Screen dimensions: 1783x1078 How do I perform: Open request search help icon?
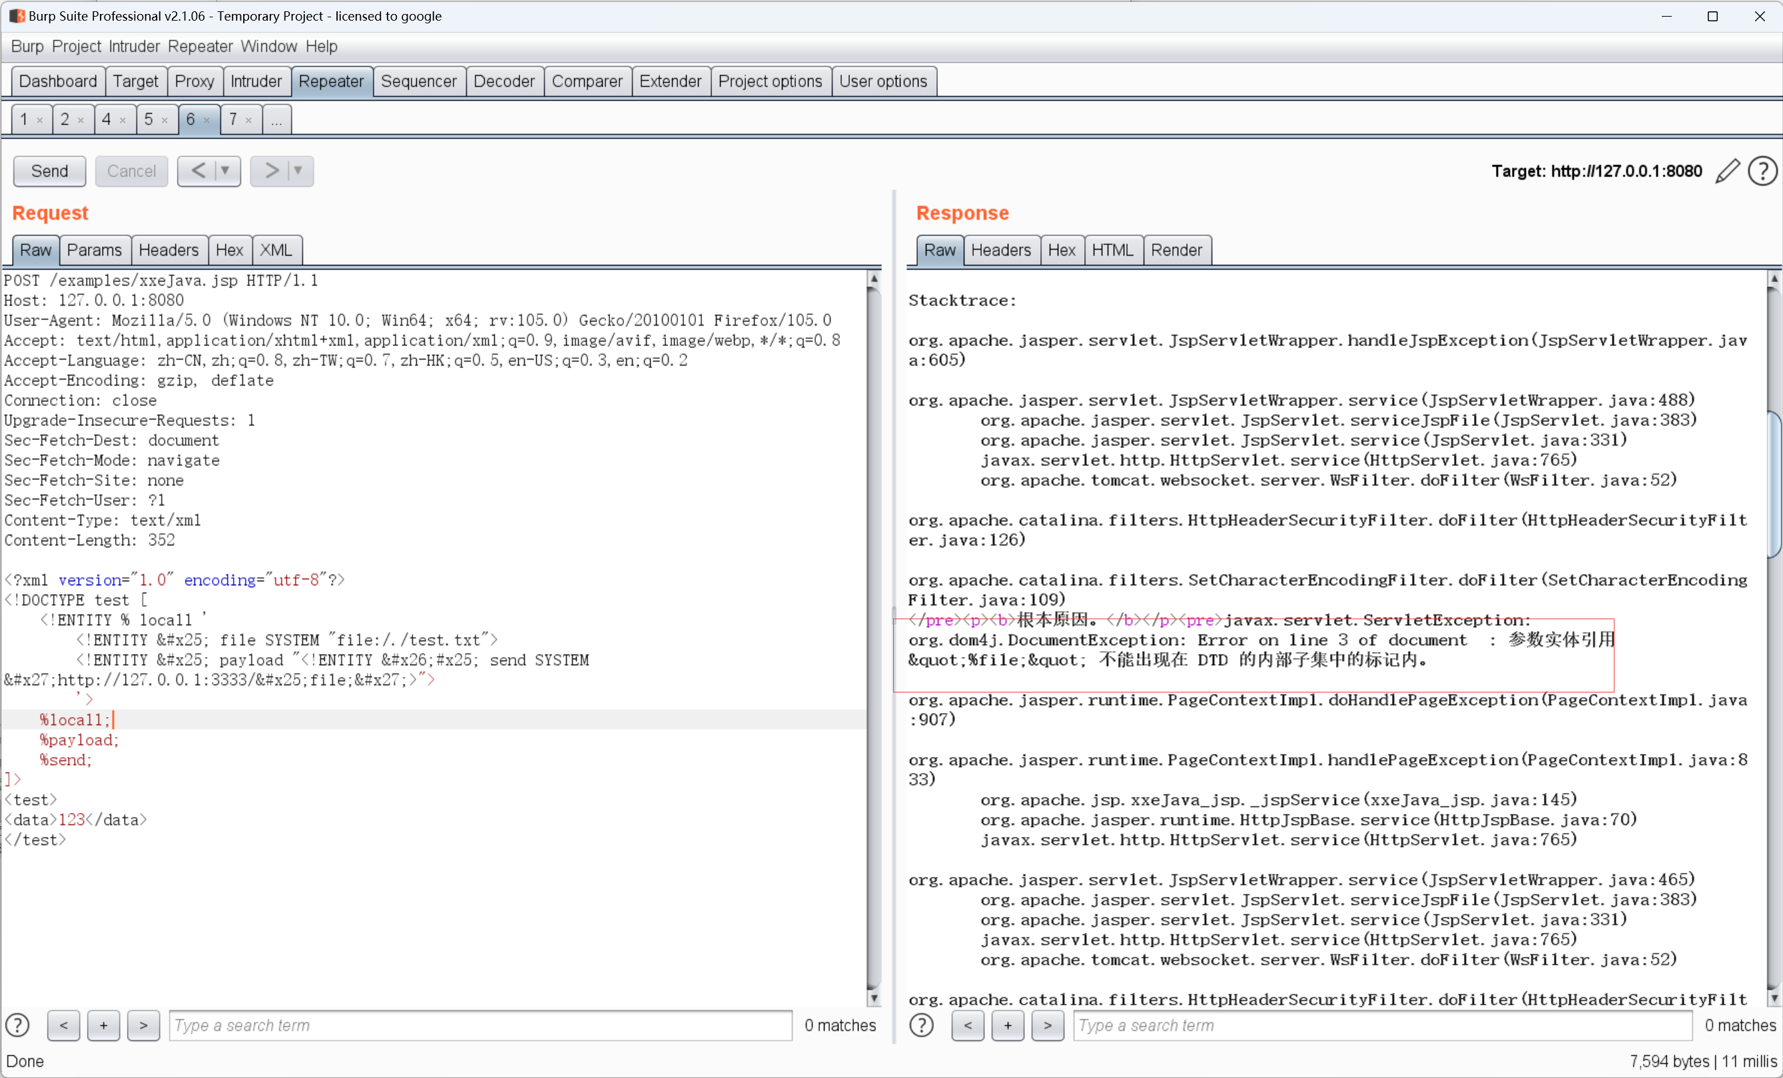click(x=17, y=1025)
